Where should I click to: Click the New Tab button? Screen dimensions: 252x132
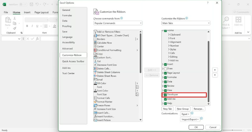[x=167, y=109]
